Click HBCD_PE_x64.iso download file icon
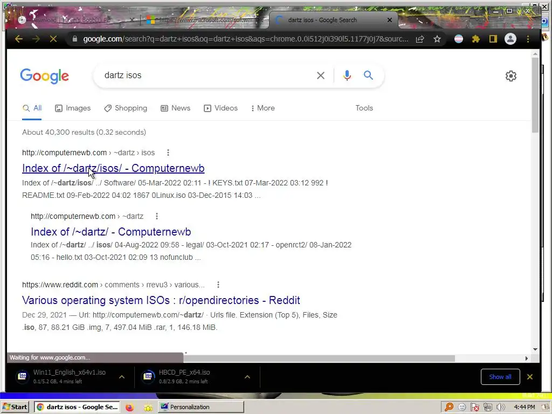This screenshot has width=552, height=414. pos(148,376)
